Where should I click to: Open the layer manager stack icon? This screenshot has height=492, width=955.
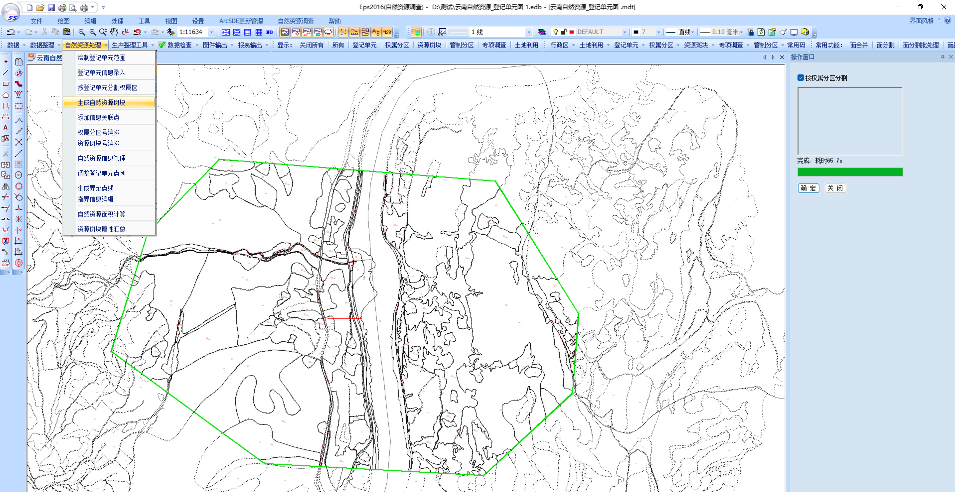coord(542,32)
